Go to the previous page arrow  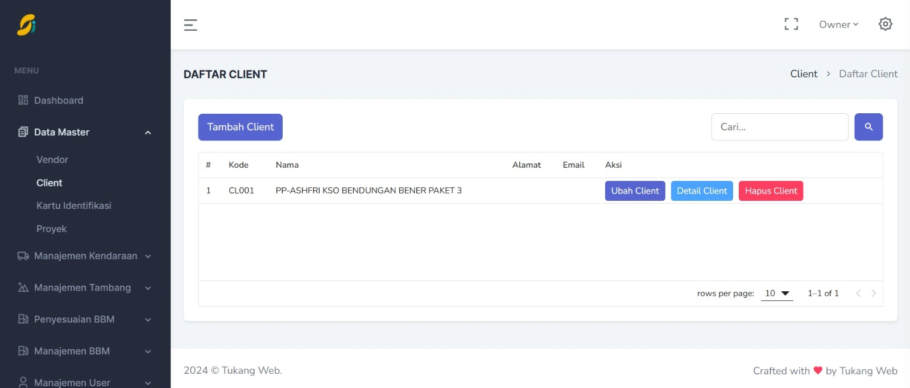858,294
